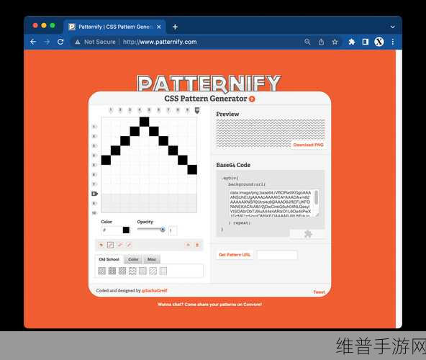The image size is (426, 360).
Task: Click the Get Pattern URL button
Action: click(x=235, y=255)
